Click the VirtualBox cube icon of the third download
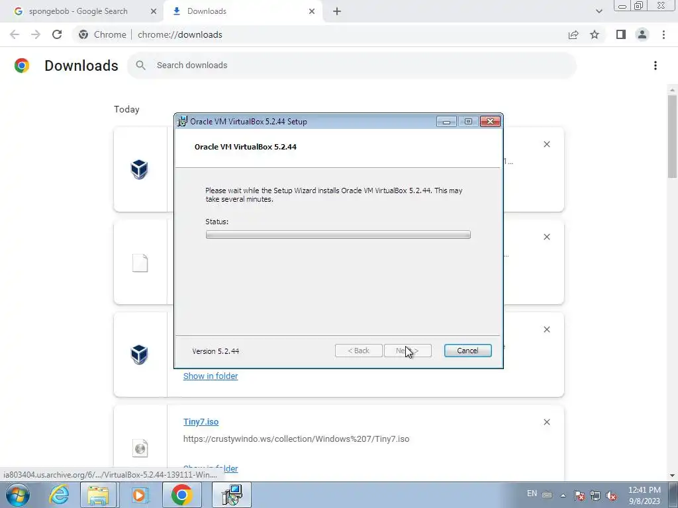Screen dimensions: 678x508 (140, 355)
